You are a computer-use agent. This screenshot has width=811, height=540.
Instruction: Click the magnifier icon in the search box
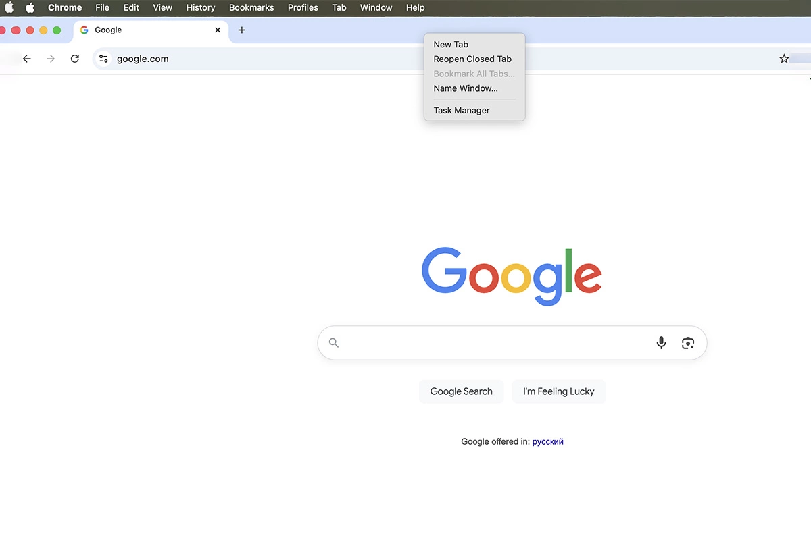[x=333, y=342]
